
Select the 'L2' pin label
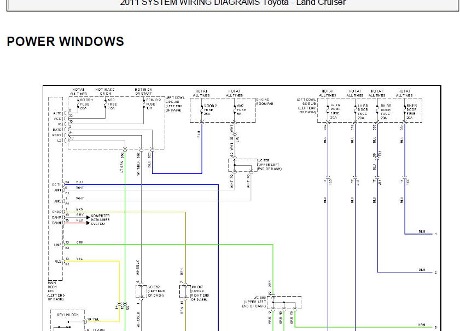59,141
